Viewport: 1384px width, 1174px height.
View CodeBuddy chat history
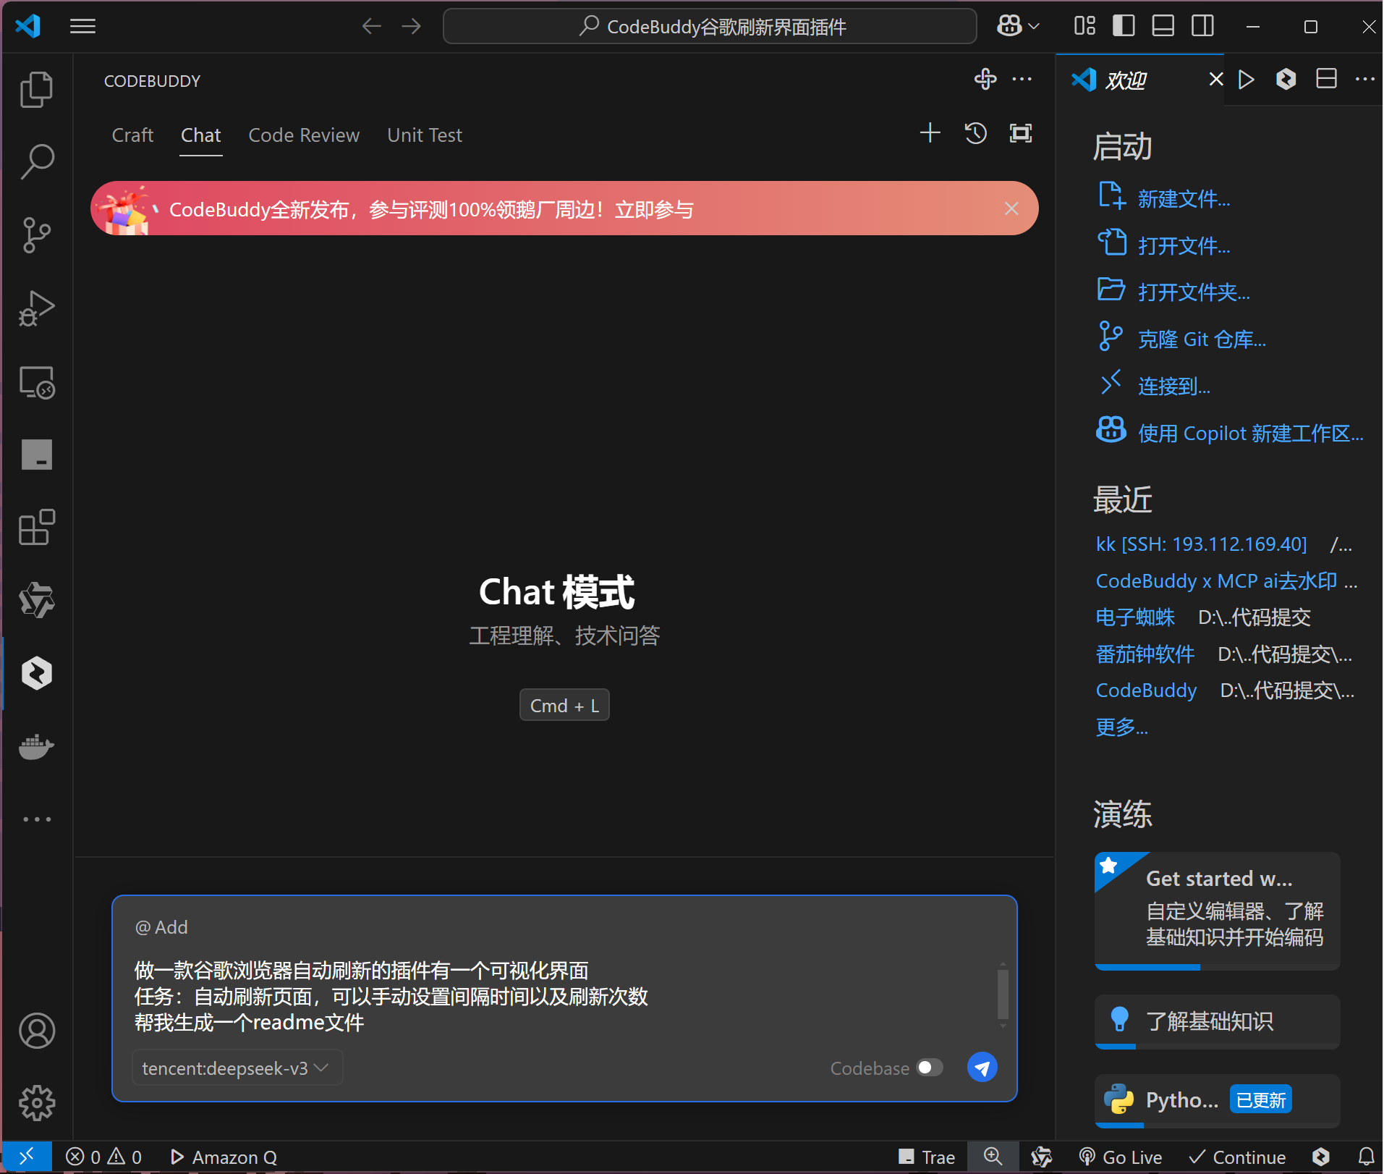point(975,133)
